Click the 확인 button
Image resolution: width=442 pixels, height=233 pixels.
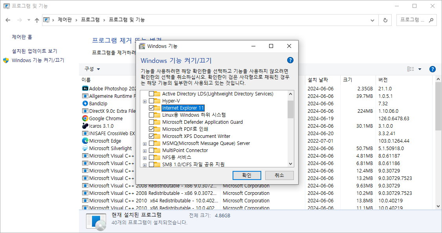(x=247, y=175)
